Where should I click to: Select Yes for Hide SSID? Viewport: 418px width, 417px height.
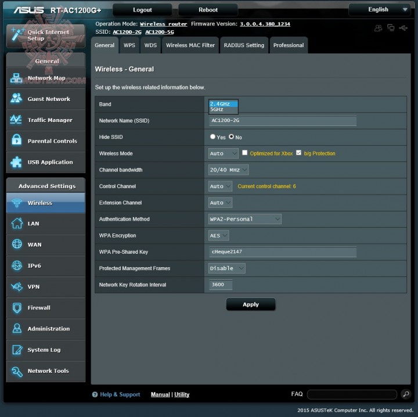pos(212,136)
